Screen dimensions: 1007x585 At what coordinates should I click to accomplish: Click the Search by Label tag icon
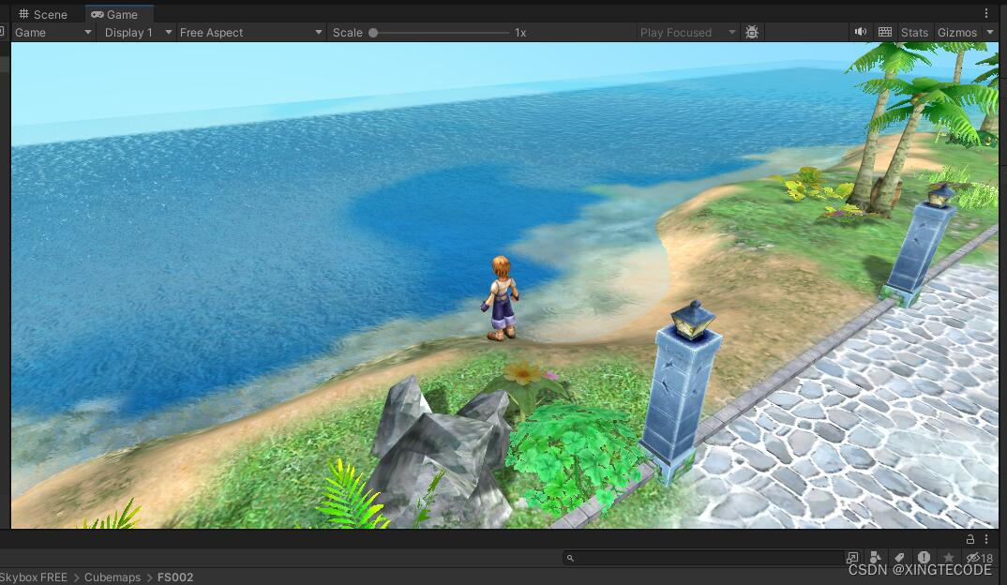[900, 558]
